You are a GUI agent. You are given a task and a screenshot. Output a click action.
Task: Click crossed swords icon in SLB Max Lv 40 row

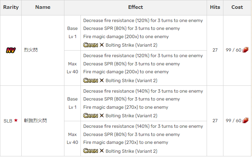102,151
